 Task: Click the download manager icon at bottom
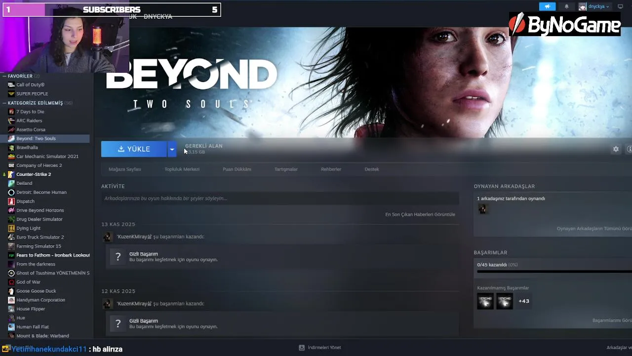click(x=302, y=348)
